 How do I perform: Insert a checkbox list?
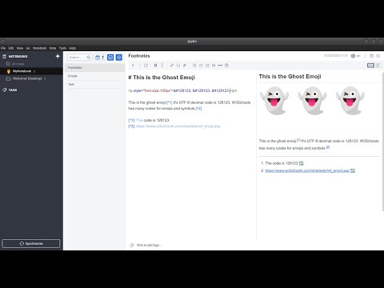pyautogui.click(x=207, y=66)
